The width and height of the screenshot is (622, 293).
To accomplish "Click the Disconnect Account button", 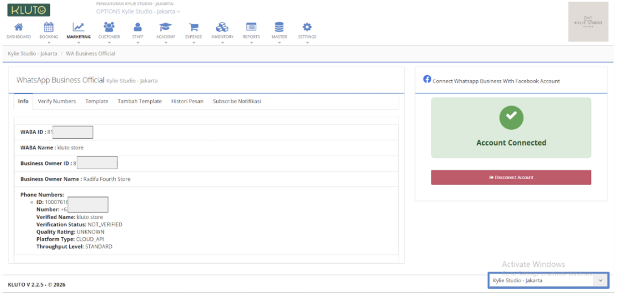I will click(511, 177).
